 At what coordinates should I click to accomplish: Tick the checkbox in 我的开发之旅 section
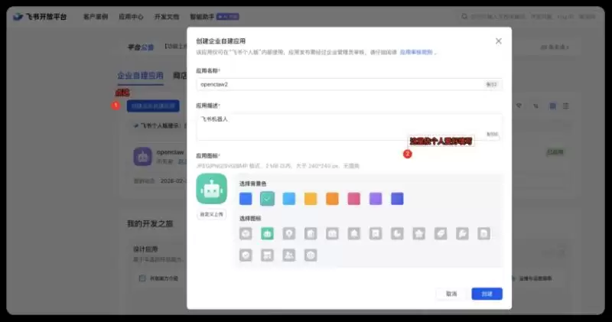coord(142,278)
